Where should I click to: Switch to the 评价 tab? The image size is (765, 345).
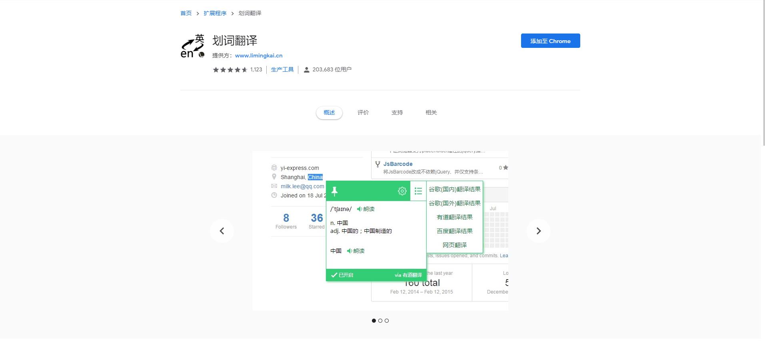[363, 112]
